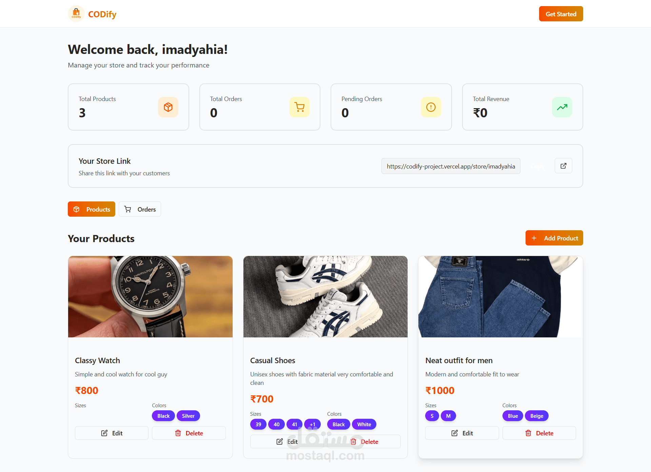Click the plus icon on Add Product
The width and height of the screenshot is (651, 472).
534,238
